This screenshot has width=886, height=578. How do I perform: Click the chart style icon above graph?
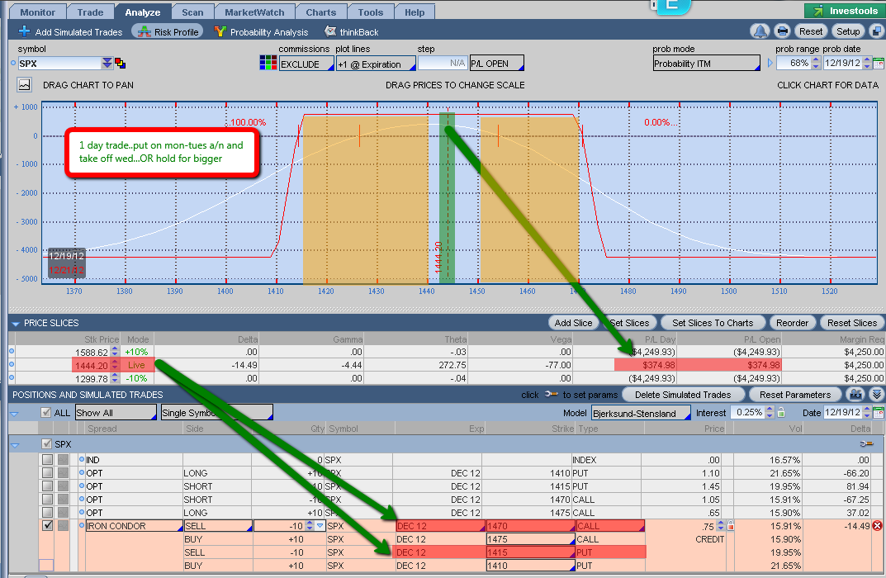point(24,85)
